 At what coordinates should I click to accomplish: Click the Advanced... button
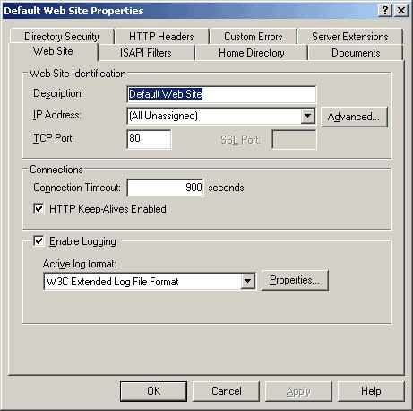coord(354,117)
